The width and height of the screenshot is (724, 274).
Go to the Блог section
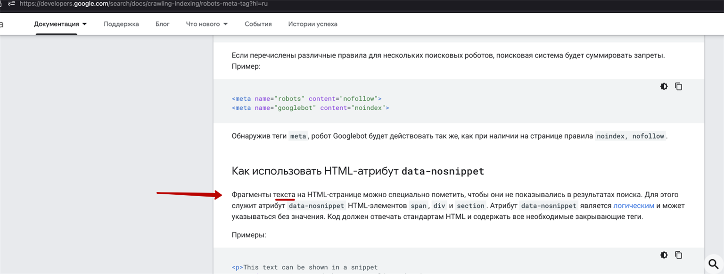(163, 24)
